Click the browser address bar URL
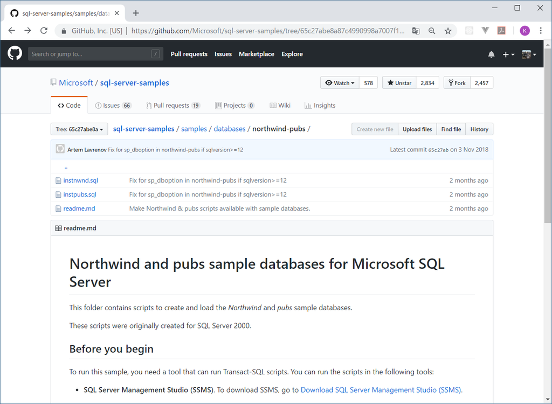Viewport: 552px width, 404px height. point(267,31)
